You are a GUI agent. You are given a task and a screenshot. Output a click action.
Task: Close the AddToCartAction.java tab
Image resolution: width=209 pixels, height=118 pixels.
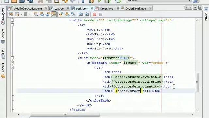click(x=46, y=8)
